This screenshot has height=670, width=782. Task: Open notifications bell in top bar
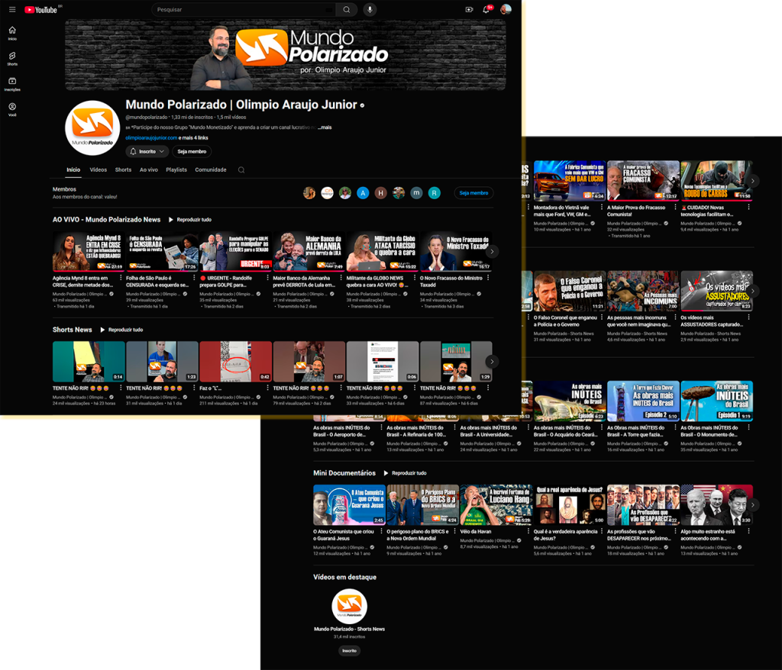coord(486,9)
